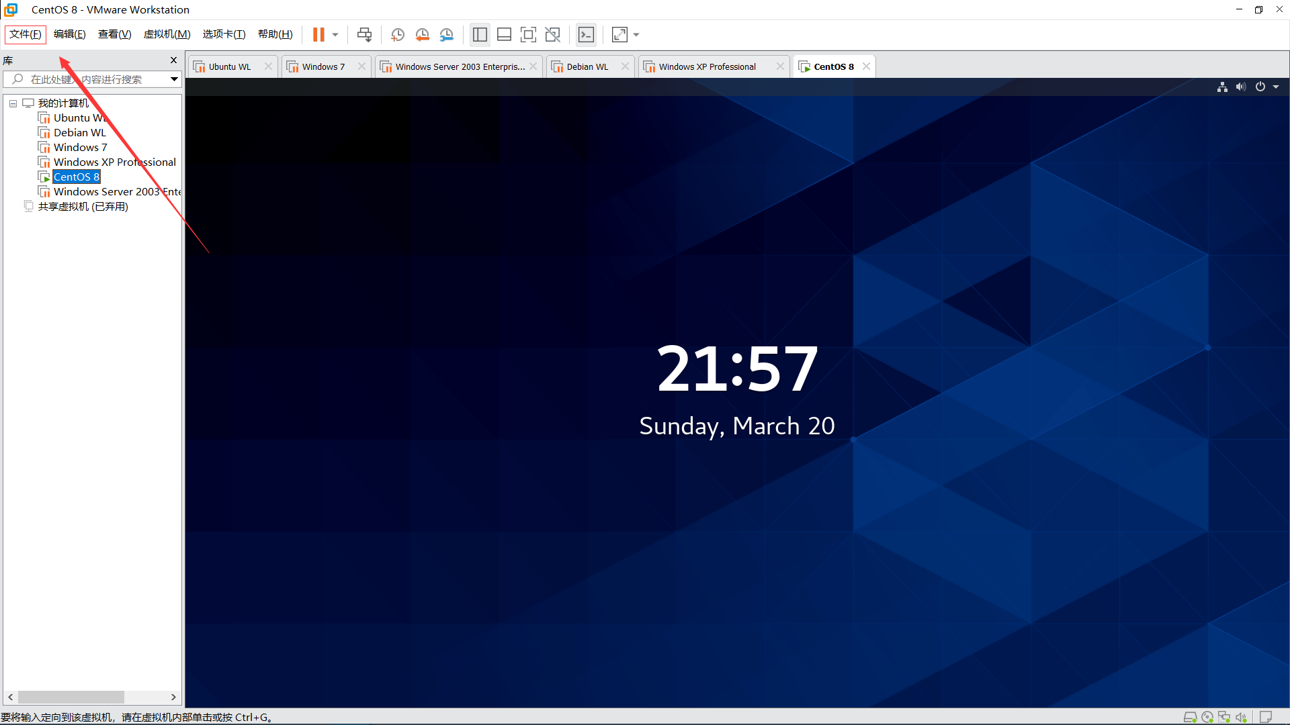Screen dimensions: 1290x725
Task: Select Debian WL in the library tree
Action: (80, 132)
